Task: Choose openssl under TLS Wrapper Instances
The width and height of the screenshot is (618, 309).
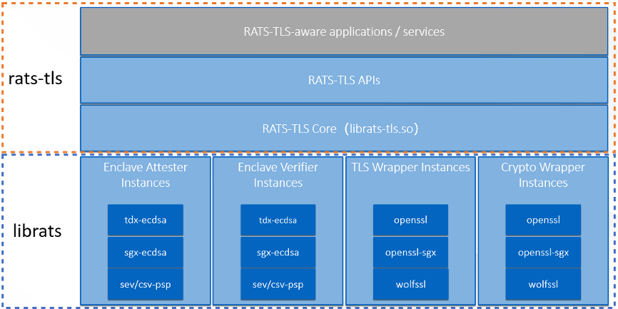Action: point(410,220)
